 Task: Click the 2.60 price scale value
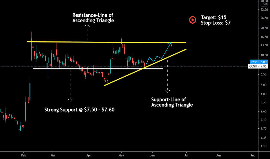(263, 111)
